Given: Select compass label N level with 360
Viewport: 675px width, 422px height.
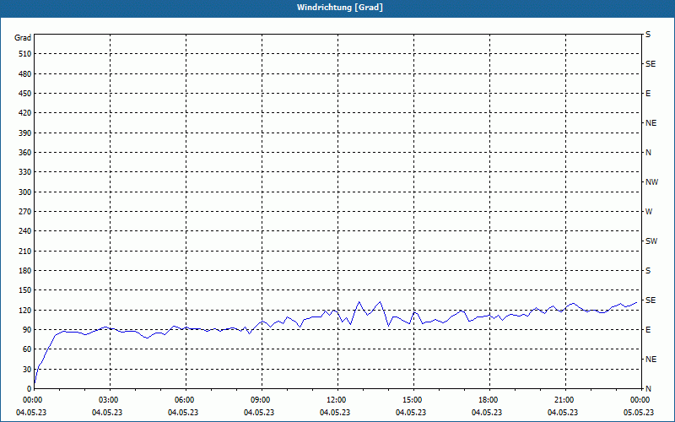Looking at the screenshot, I should point(648,153).
